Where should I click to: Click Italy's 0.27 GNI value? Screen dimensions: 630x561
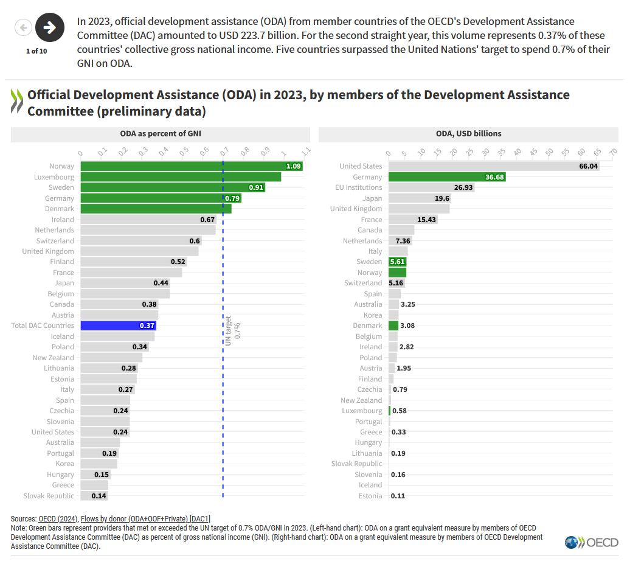[126, 389]
